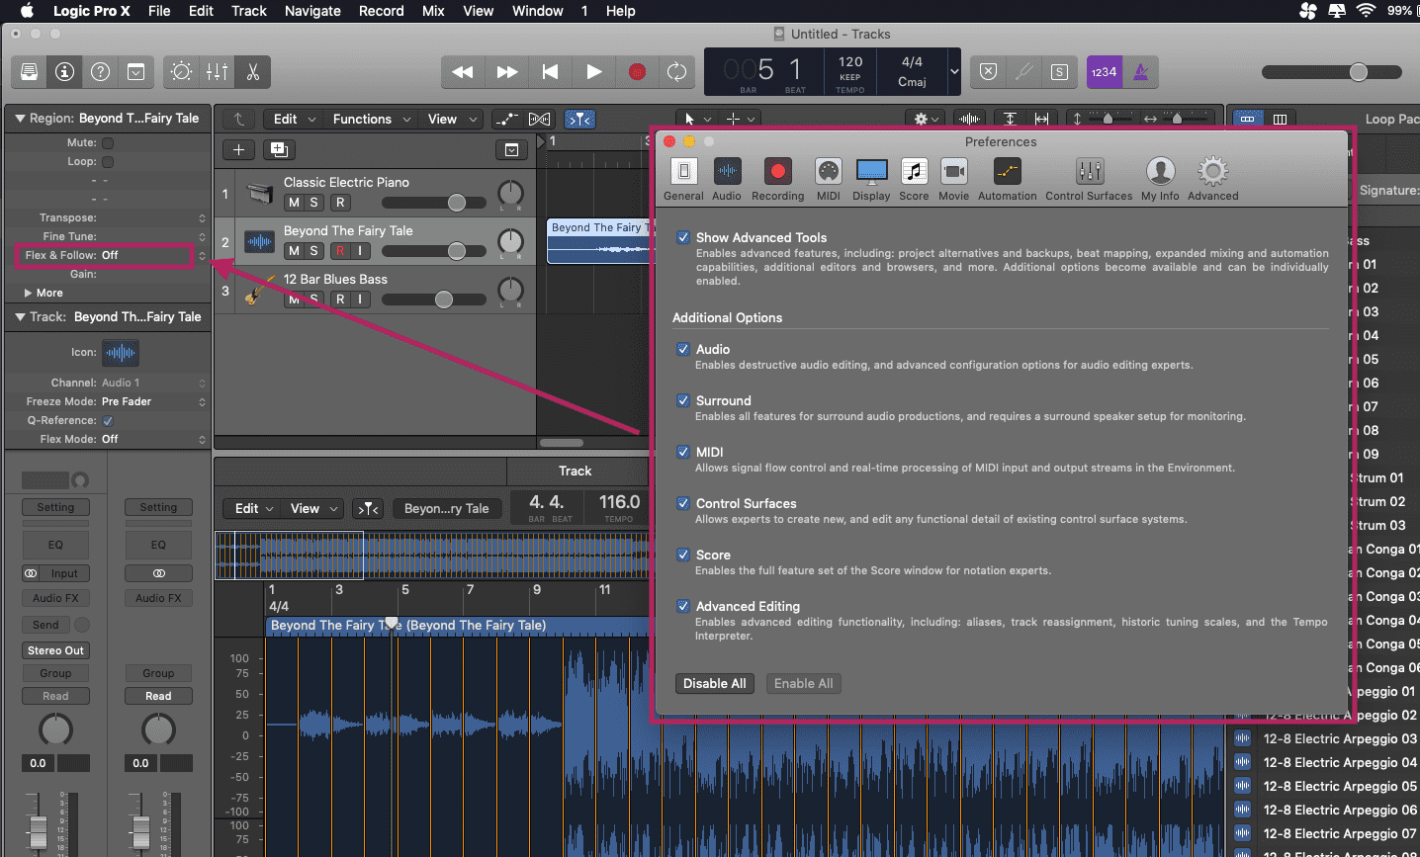
Task: Toggle the region Mute checkbox
Action: coord(108,143)
